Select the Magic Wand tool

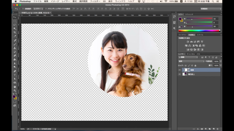pyautogui.click(x=15, y=28)
